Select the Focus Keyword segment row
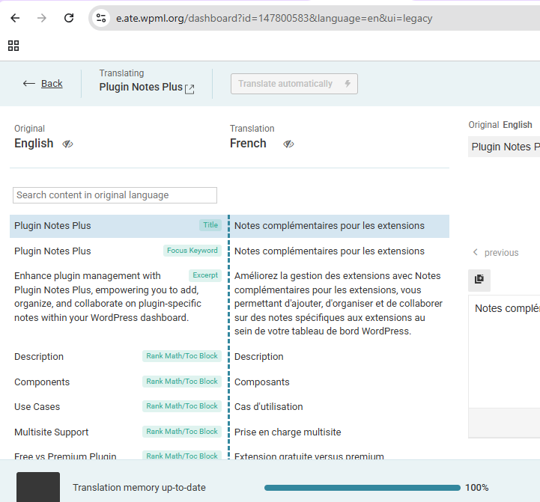The width and height of the screenshot is (540, 502). (x=105, y=251)
